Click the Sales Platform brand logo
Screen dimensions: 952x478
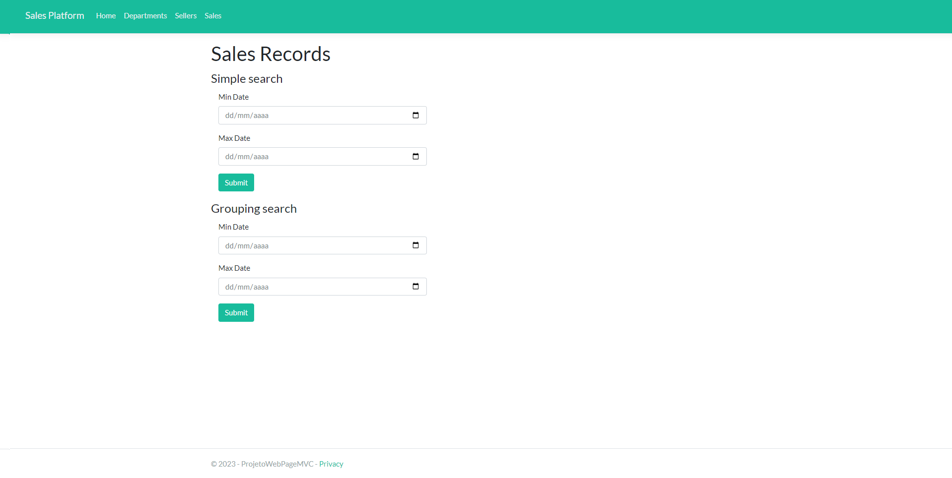pos(54,15)
